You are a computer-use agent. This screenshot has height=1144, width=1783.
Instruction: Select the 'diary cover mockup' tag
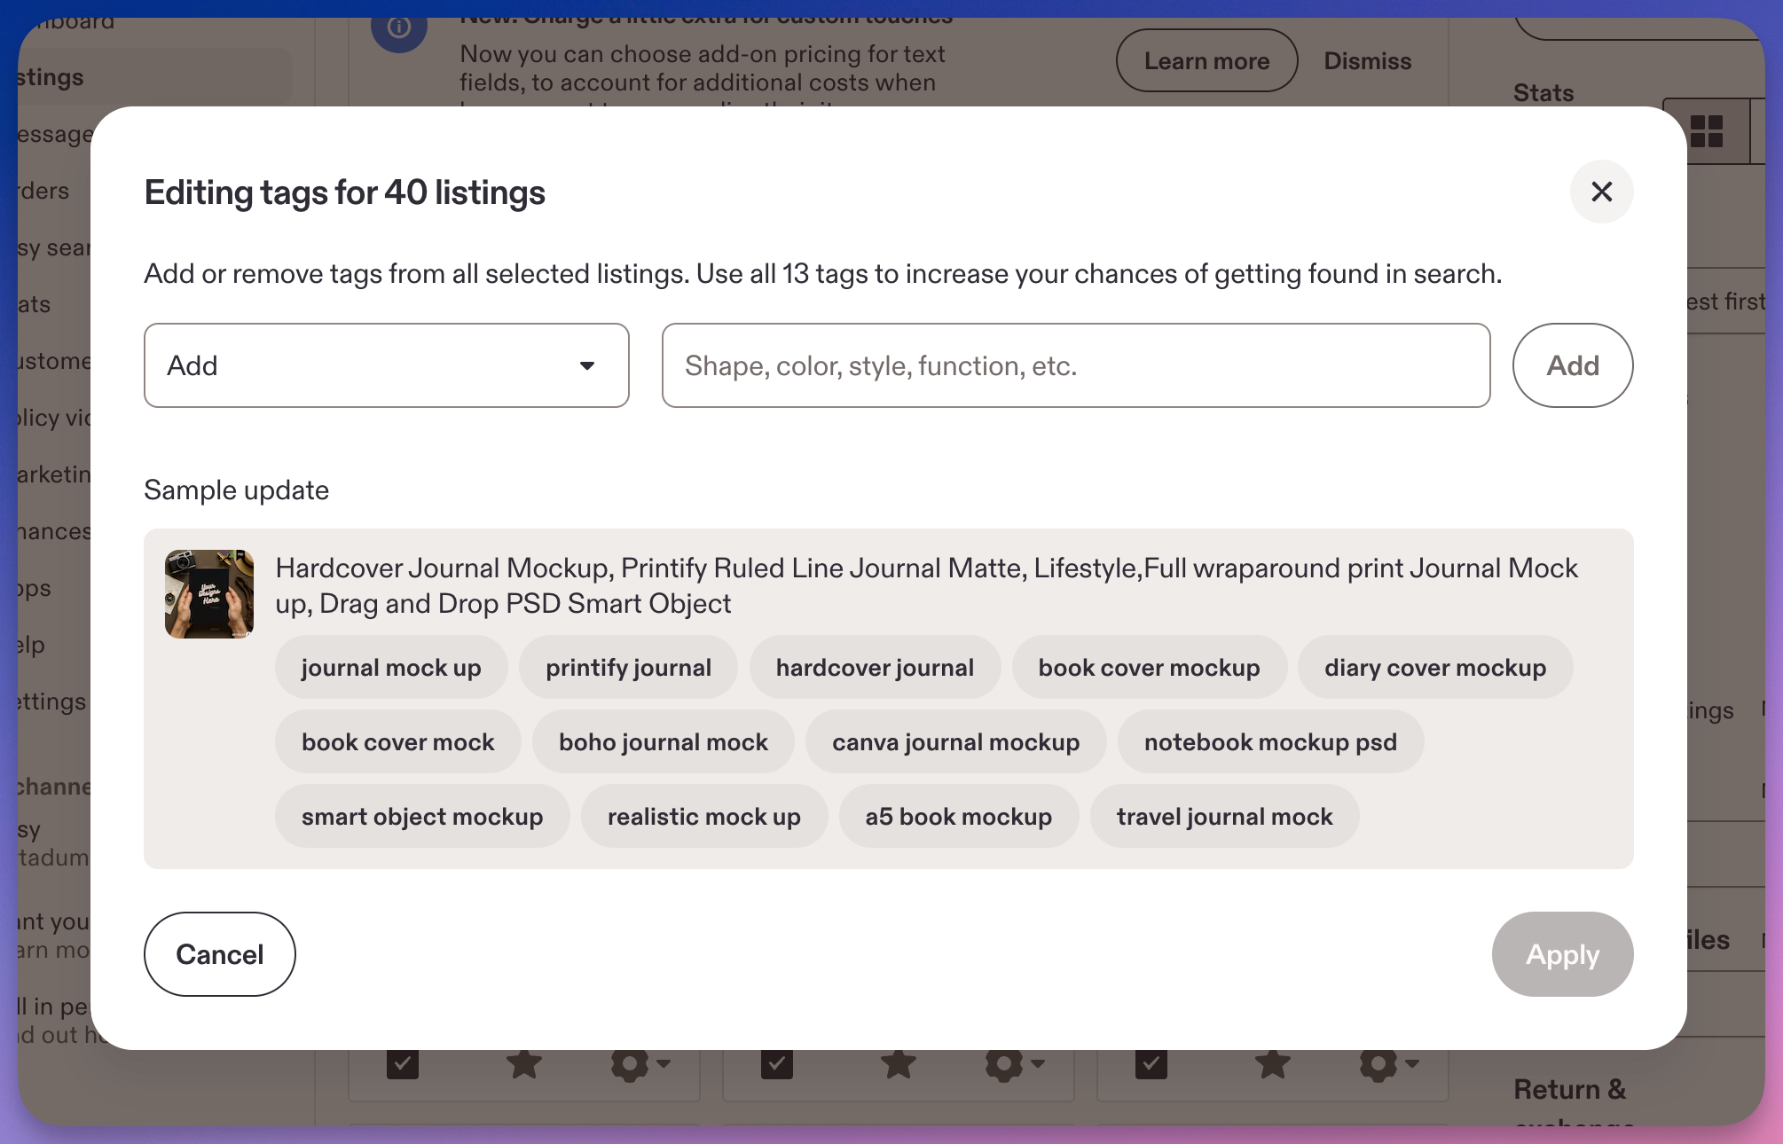click(1435, 667)
